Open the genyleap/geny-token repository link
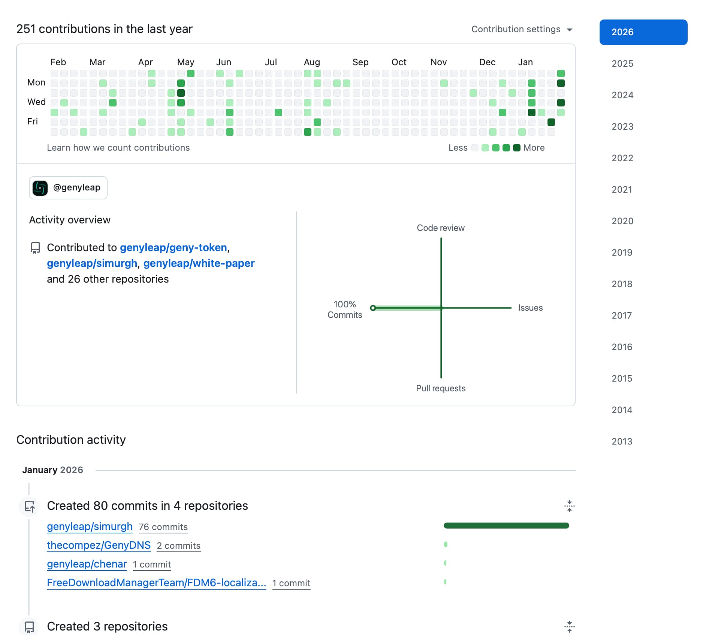This screenshot has height=635, width=706. click(x=173, y=248)
